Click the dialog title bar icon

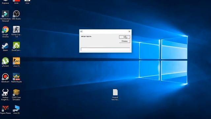point(81,31)
